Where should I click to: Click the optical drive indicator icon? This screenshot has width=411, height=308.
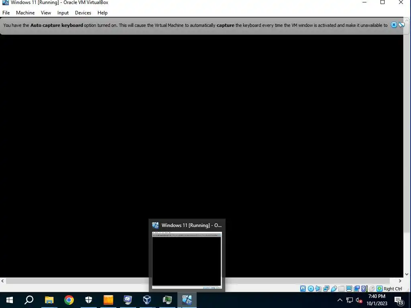[311, 289]
